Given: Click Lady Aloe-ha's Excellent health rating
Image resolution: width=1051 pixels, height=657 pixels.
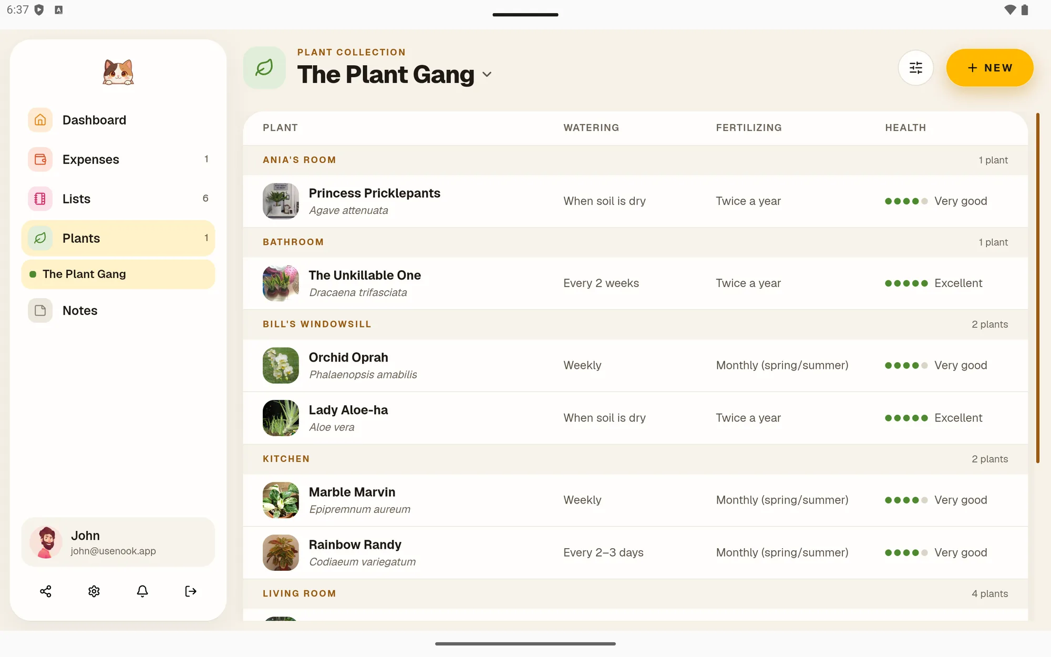Looking at the screenshot, I should point(934,418).
